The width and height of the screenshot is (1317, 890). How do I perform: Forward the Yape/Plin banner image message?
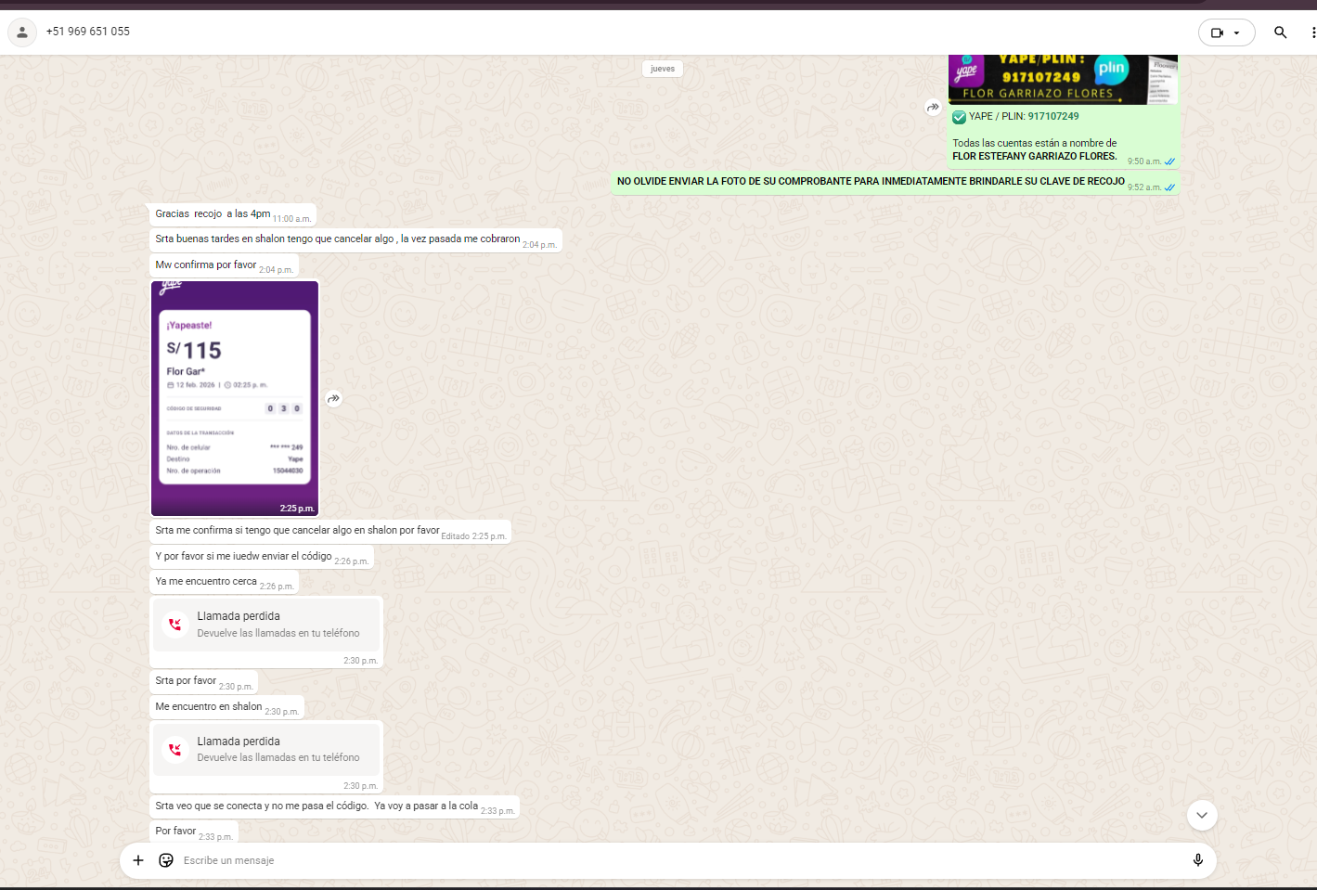933,108
